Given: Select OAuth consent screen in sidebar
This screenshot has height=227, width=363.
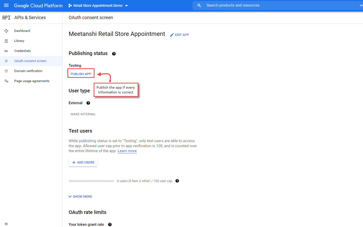Looking at the screenshot, I should [x=31, y=61].
